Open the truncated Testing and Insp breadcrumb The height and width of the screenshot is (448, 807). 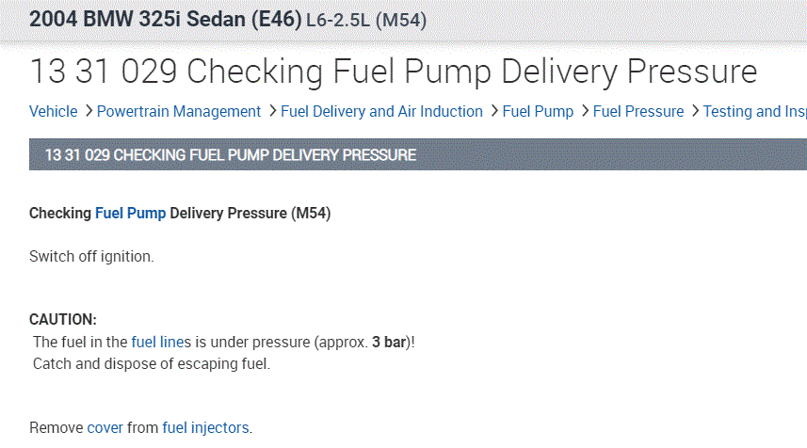(x=754, y=111)
